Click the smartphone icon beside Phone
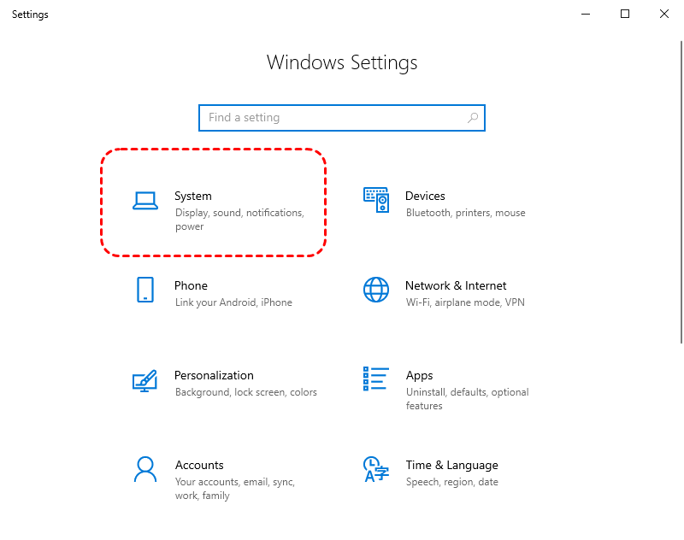 (x=145, y=290)
